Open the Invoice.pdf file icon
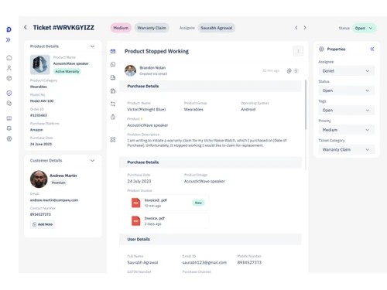 pos(136,221)
